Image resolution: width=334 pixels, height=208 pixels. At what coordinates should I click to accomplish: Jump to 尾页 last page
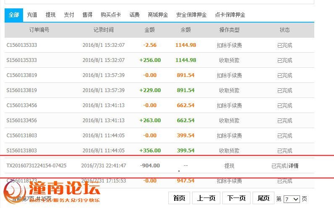264,198
